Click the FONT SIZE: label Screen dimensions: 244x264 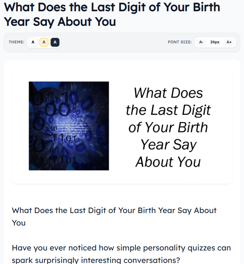point(180,42)
